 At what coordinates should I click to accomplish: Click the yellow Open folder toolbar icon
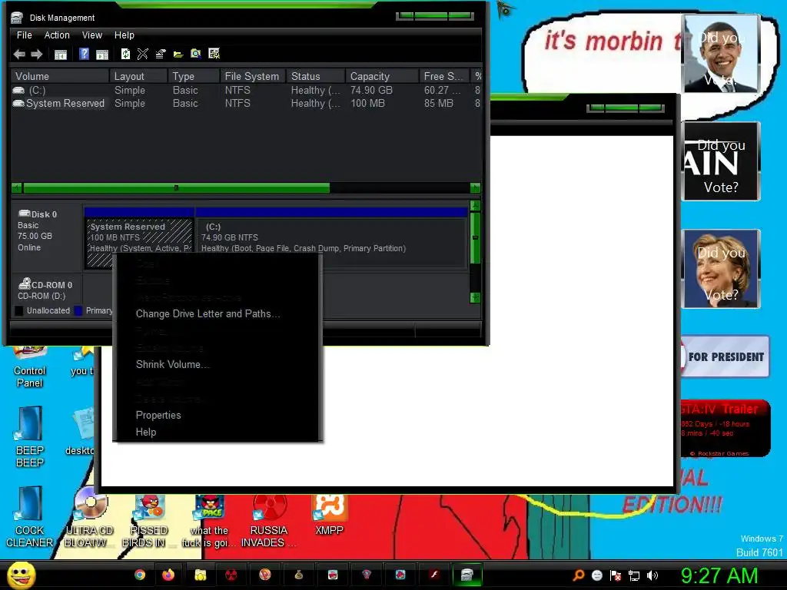click(178, 55)
